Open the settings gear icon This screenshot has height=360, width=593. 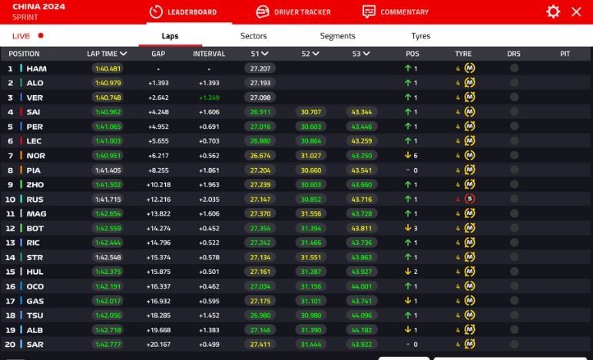(553, 12)
